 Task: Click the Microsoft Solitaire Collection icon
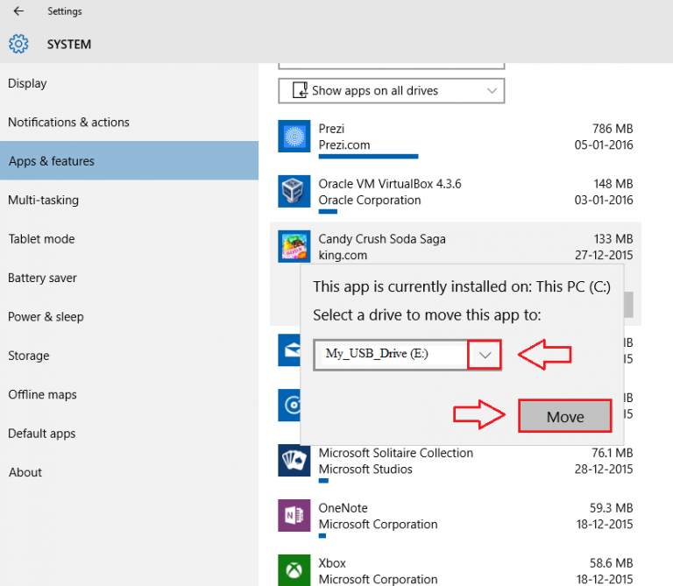pyautogui.click(x=294, y=461)
